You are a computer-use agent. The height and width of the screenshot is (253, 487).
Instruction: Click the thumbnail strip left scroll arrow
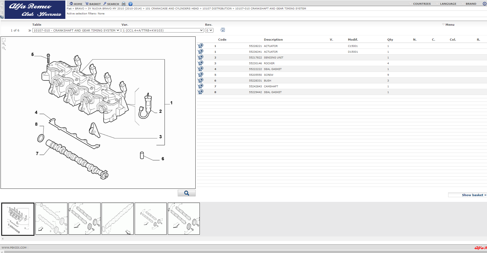(3, 239)
